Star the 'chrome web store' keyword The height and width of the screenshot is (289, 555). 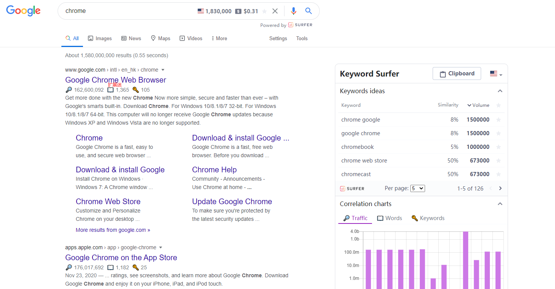[499, 161]
